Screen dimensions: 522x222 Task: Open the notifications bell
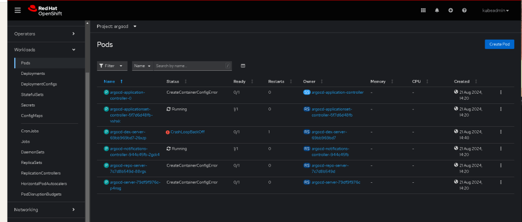(x=437, y=10)
